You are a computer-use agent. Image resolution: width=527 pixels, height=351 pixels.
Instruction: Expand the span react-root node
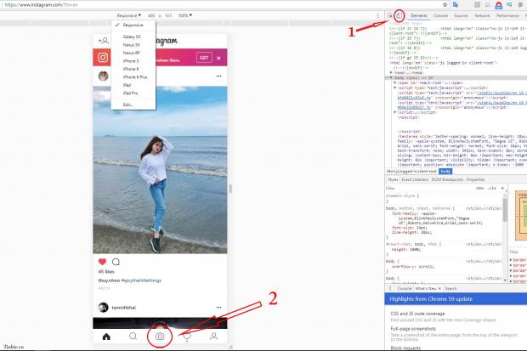pyautogui.click(x=395, y=82)
